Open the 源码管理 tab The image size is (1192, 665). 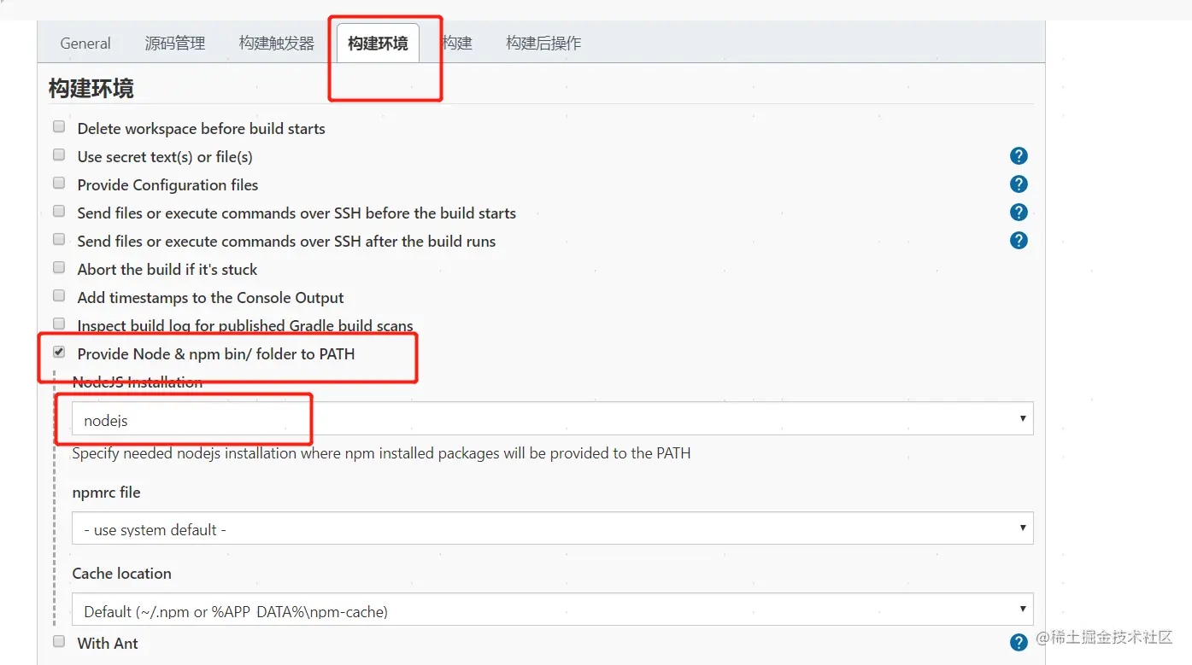coord(175,44)
